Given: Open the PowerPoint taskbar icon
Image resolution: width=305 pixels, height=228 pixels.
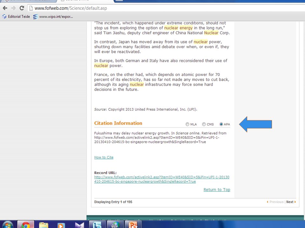Looking at the screenshot, I should click(x=133, y=225).
